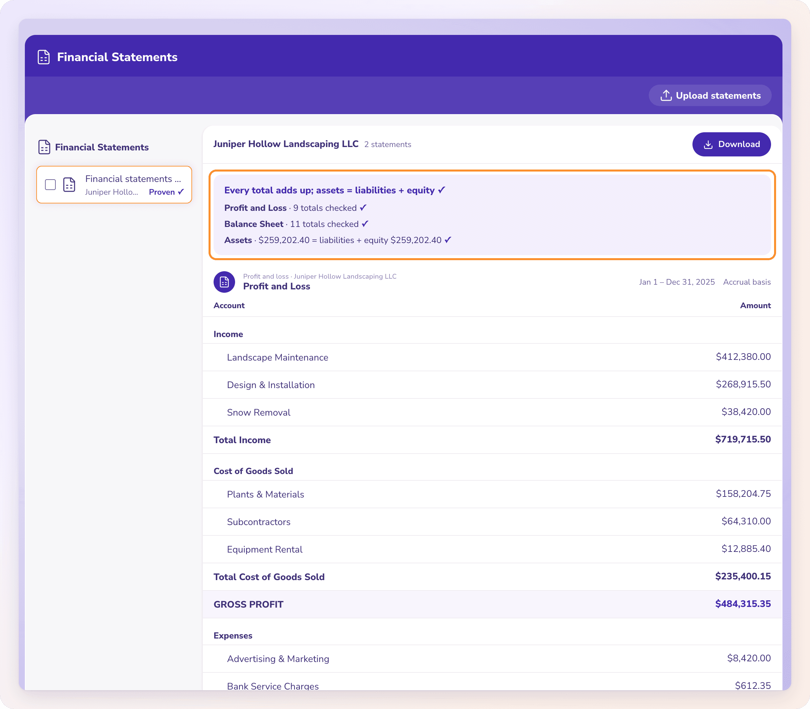Select the Equipment Rental row
810x709 pixels.
[x=492, y=549]
